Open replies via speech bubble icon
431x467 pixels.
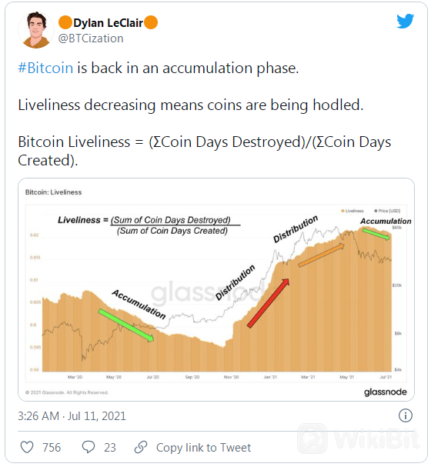point(89,447)
